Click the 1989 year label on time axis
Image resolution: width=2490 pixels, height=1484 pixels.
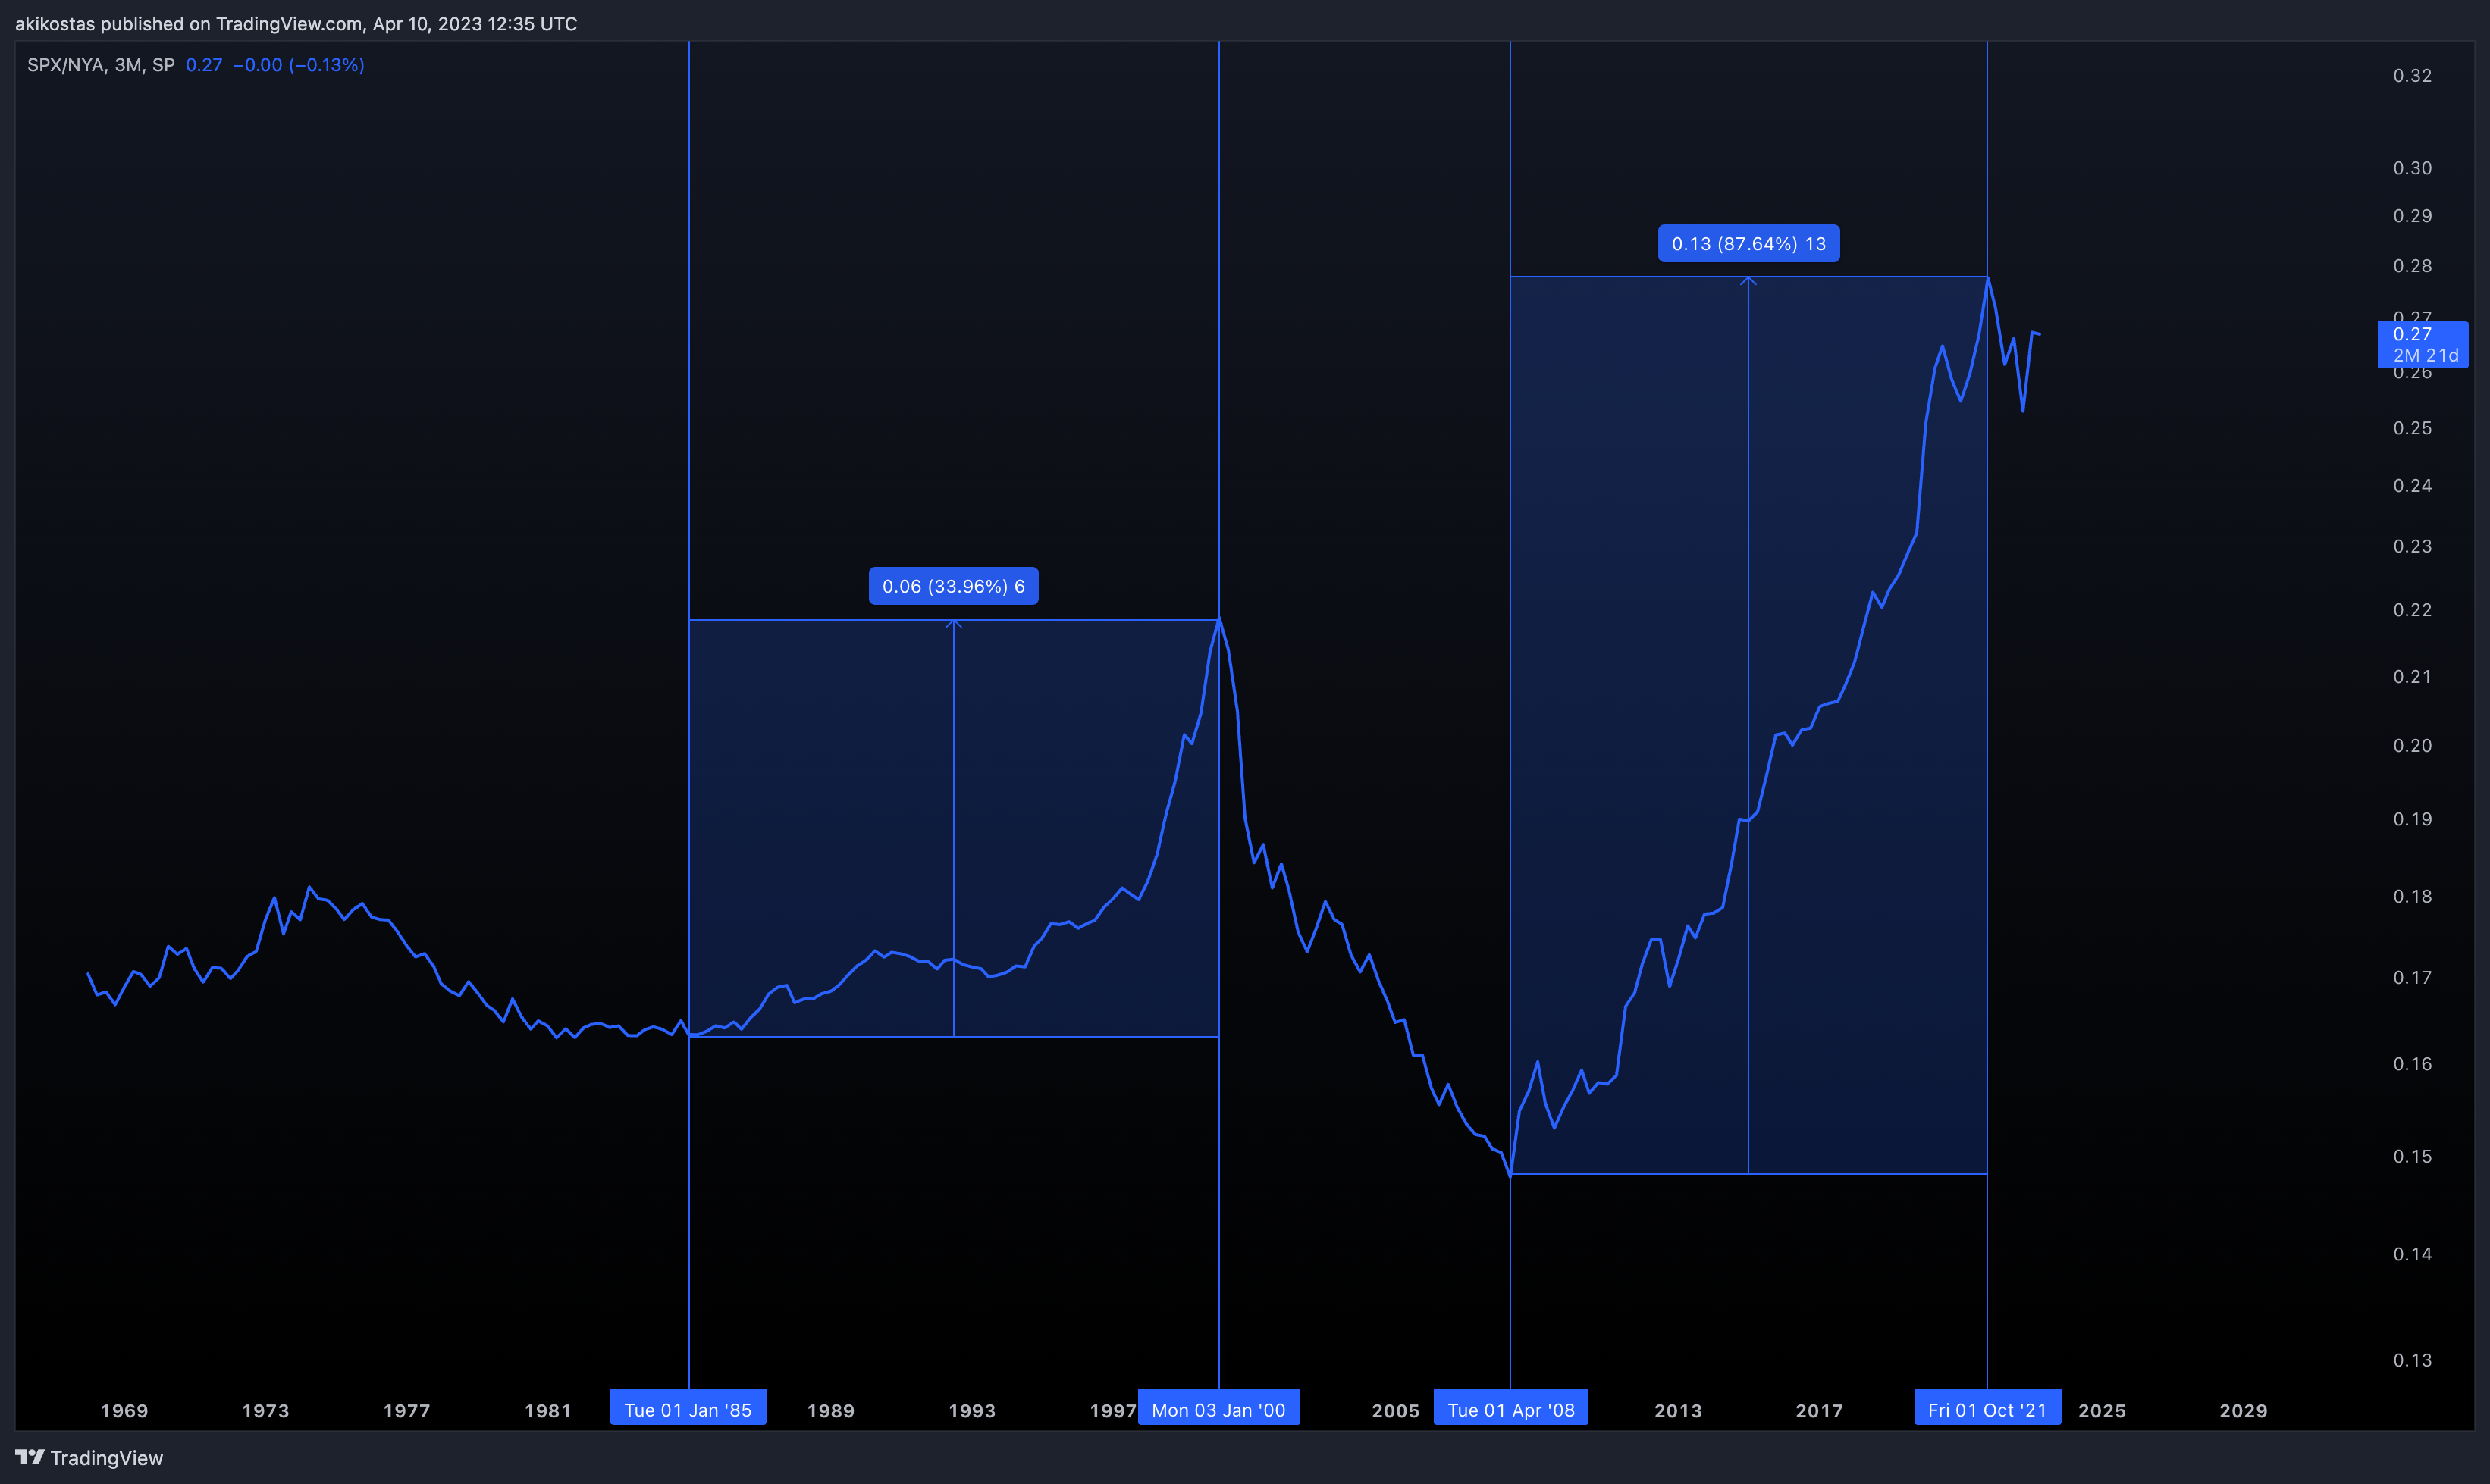coord(830,1411)
